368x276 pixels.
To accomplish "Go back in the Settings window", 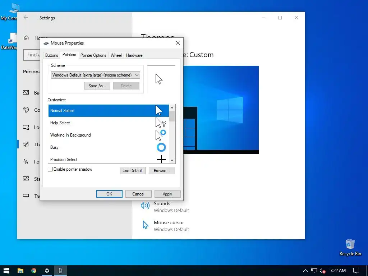I will (26, 18).
